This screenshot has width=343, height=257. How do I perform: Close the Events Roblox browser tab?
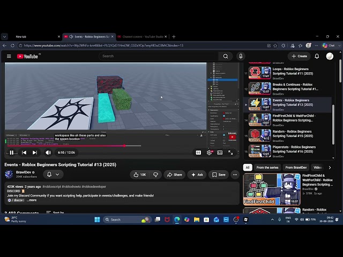pyautogui.click(x=112, y=37)
